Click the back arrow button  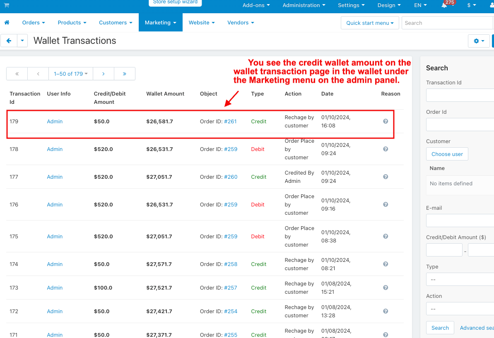point(9,41)
